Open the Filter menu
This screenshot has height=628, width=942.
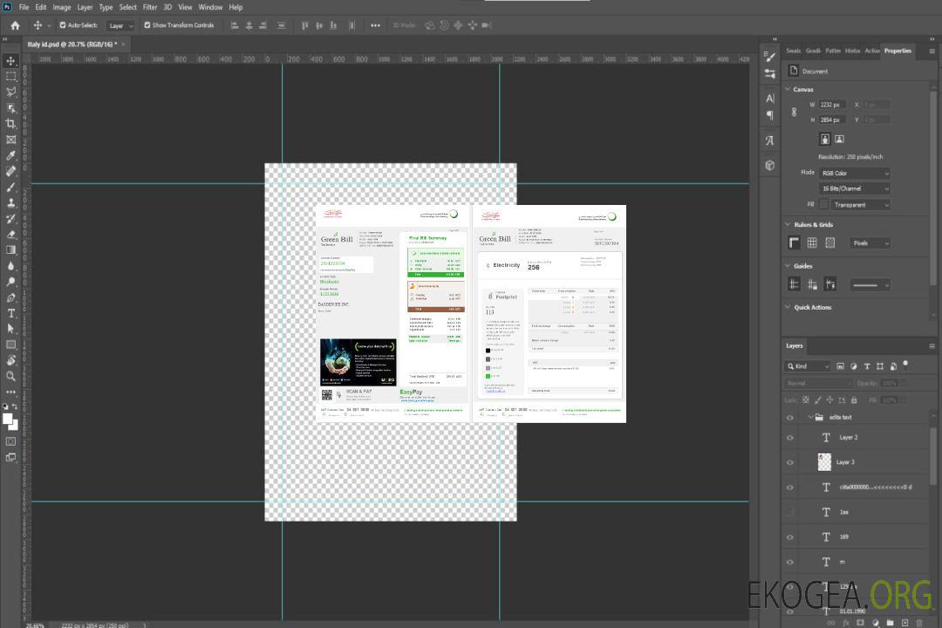click(150, 7)
